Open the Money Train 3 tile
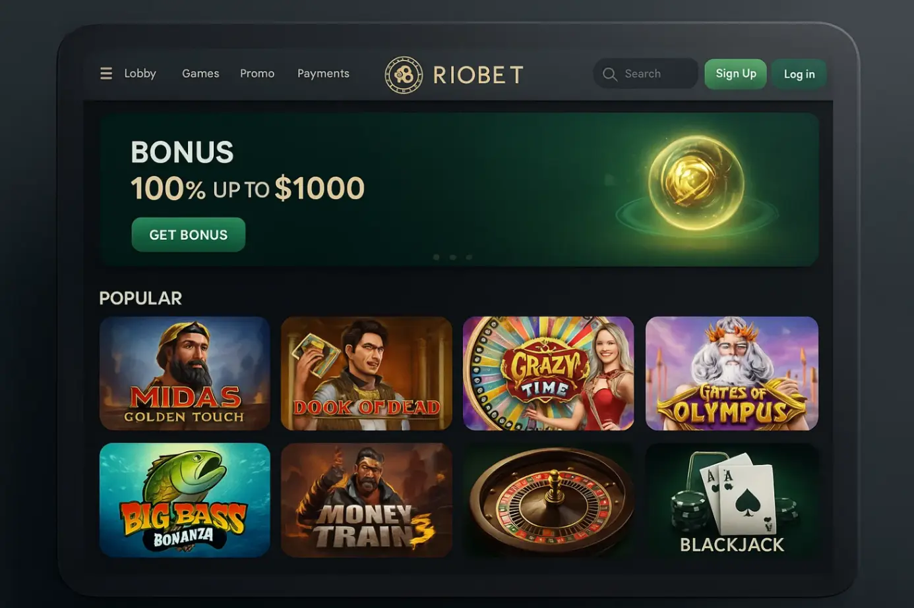 pyautogui.click(x=367, y=501)
